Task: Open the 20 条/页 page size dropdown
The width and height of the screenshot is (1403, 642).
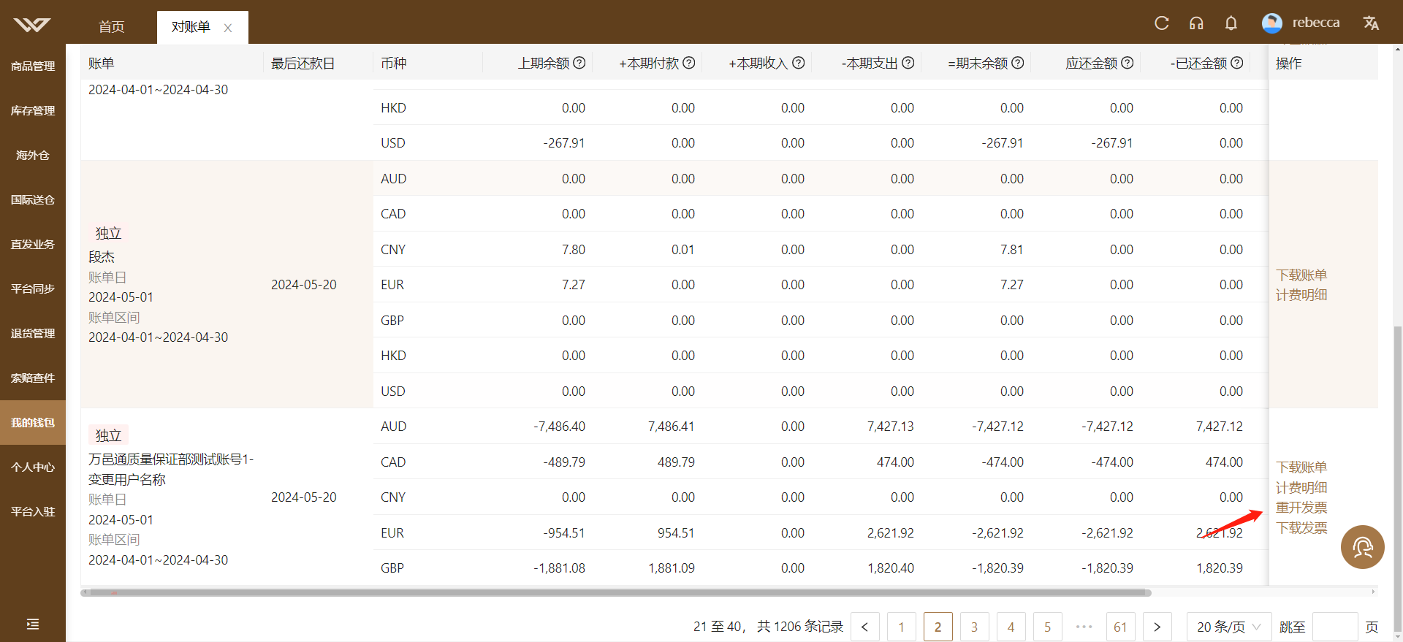Action: pos(1229,627)
